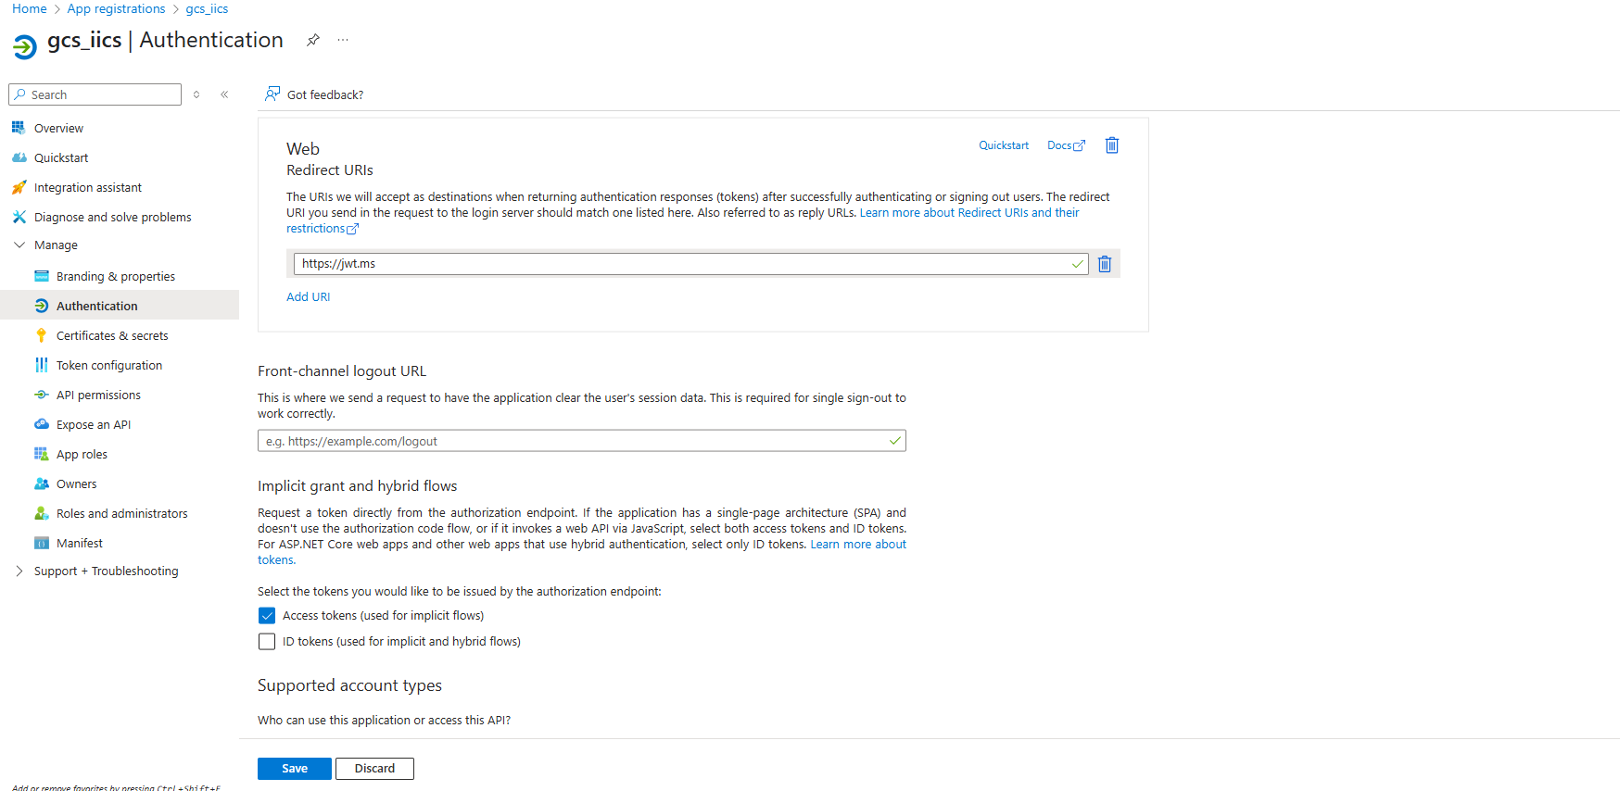The image size is (1620, 791).
Task: Go to Home breadcrumb
Action: (x=29, y=8)
